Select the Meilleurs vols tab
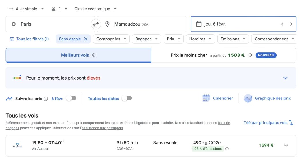308x166 pixels. pos(78,55)
